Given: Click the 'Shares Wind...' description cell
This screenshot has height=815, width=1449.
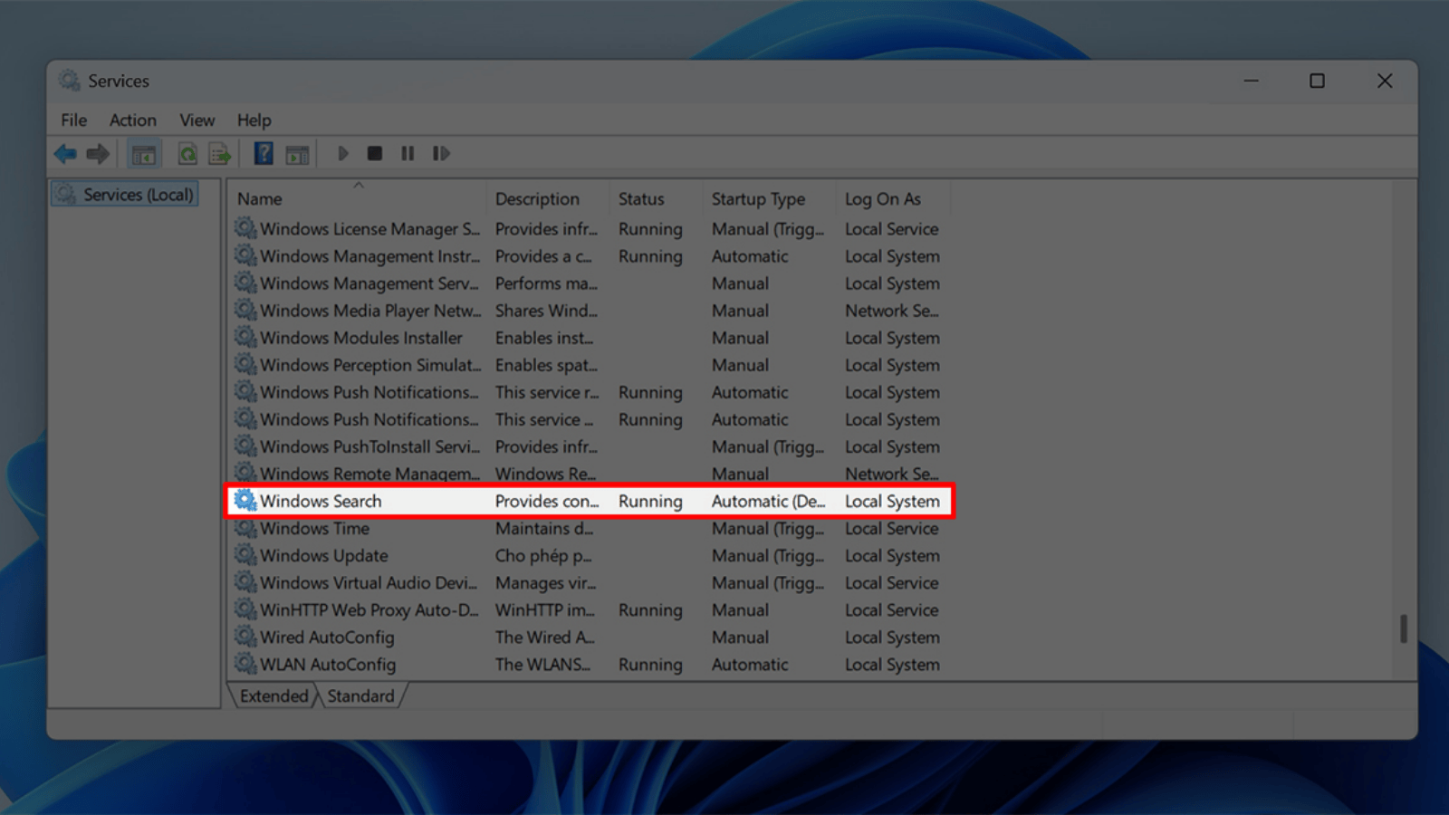Looking at the screenshot, I should point(546,311).
